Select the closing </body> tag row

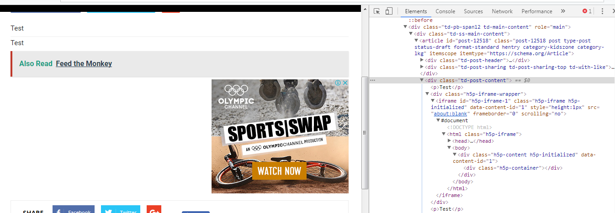pos(463,182)
